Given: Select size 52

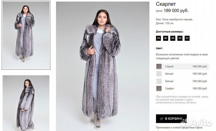Looking at the screenshot, I should pos(187,38).
